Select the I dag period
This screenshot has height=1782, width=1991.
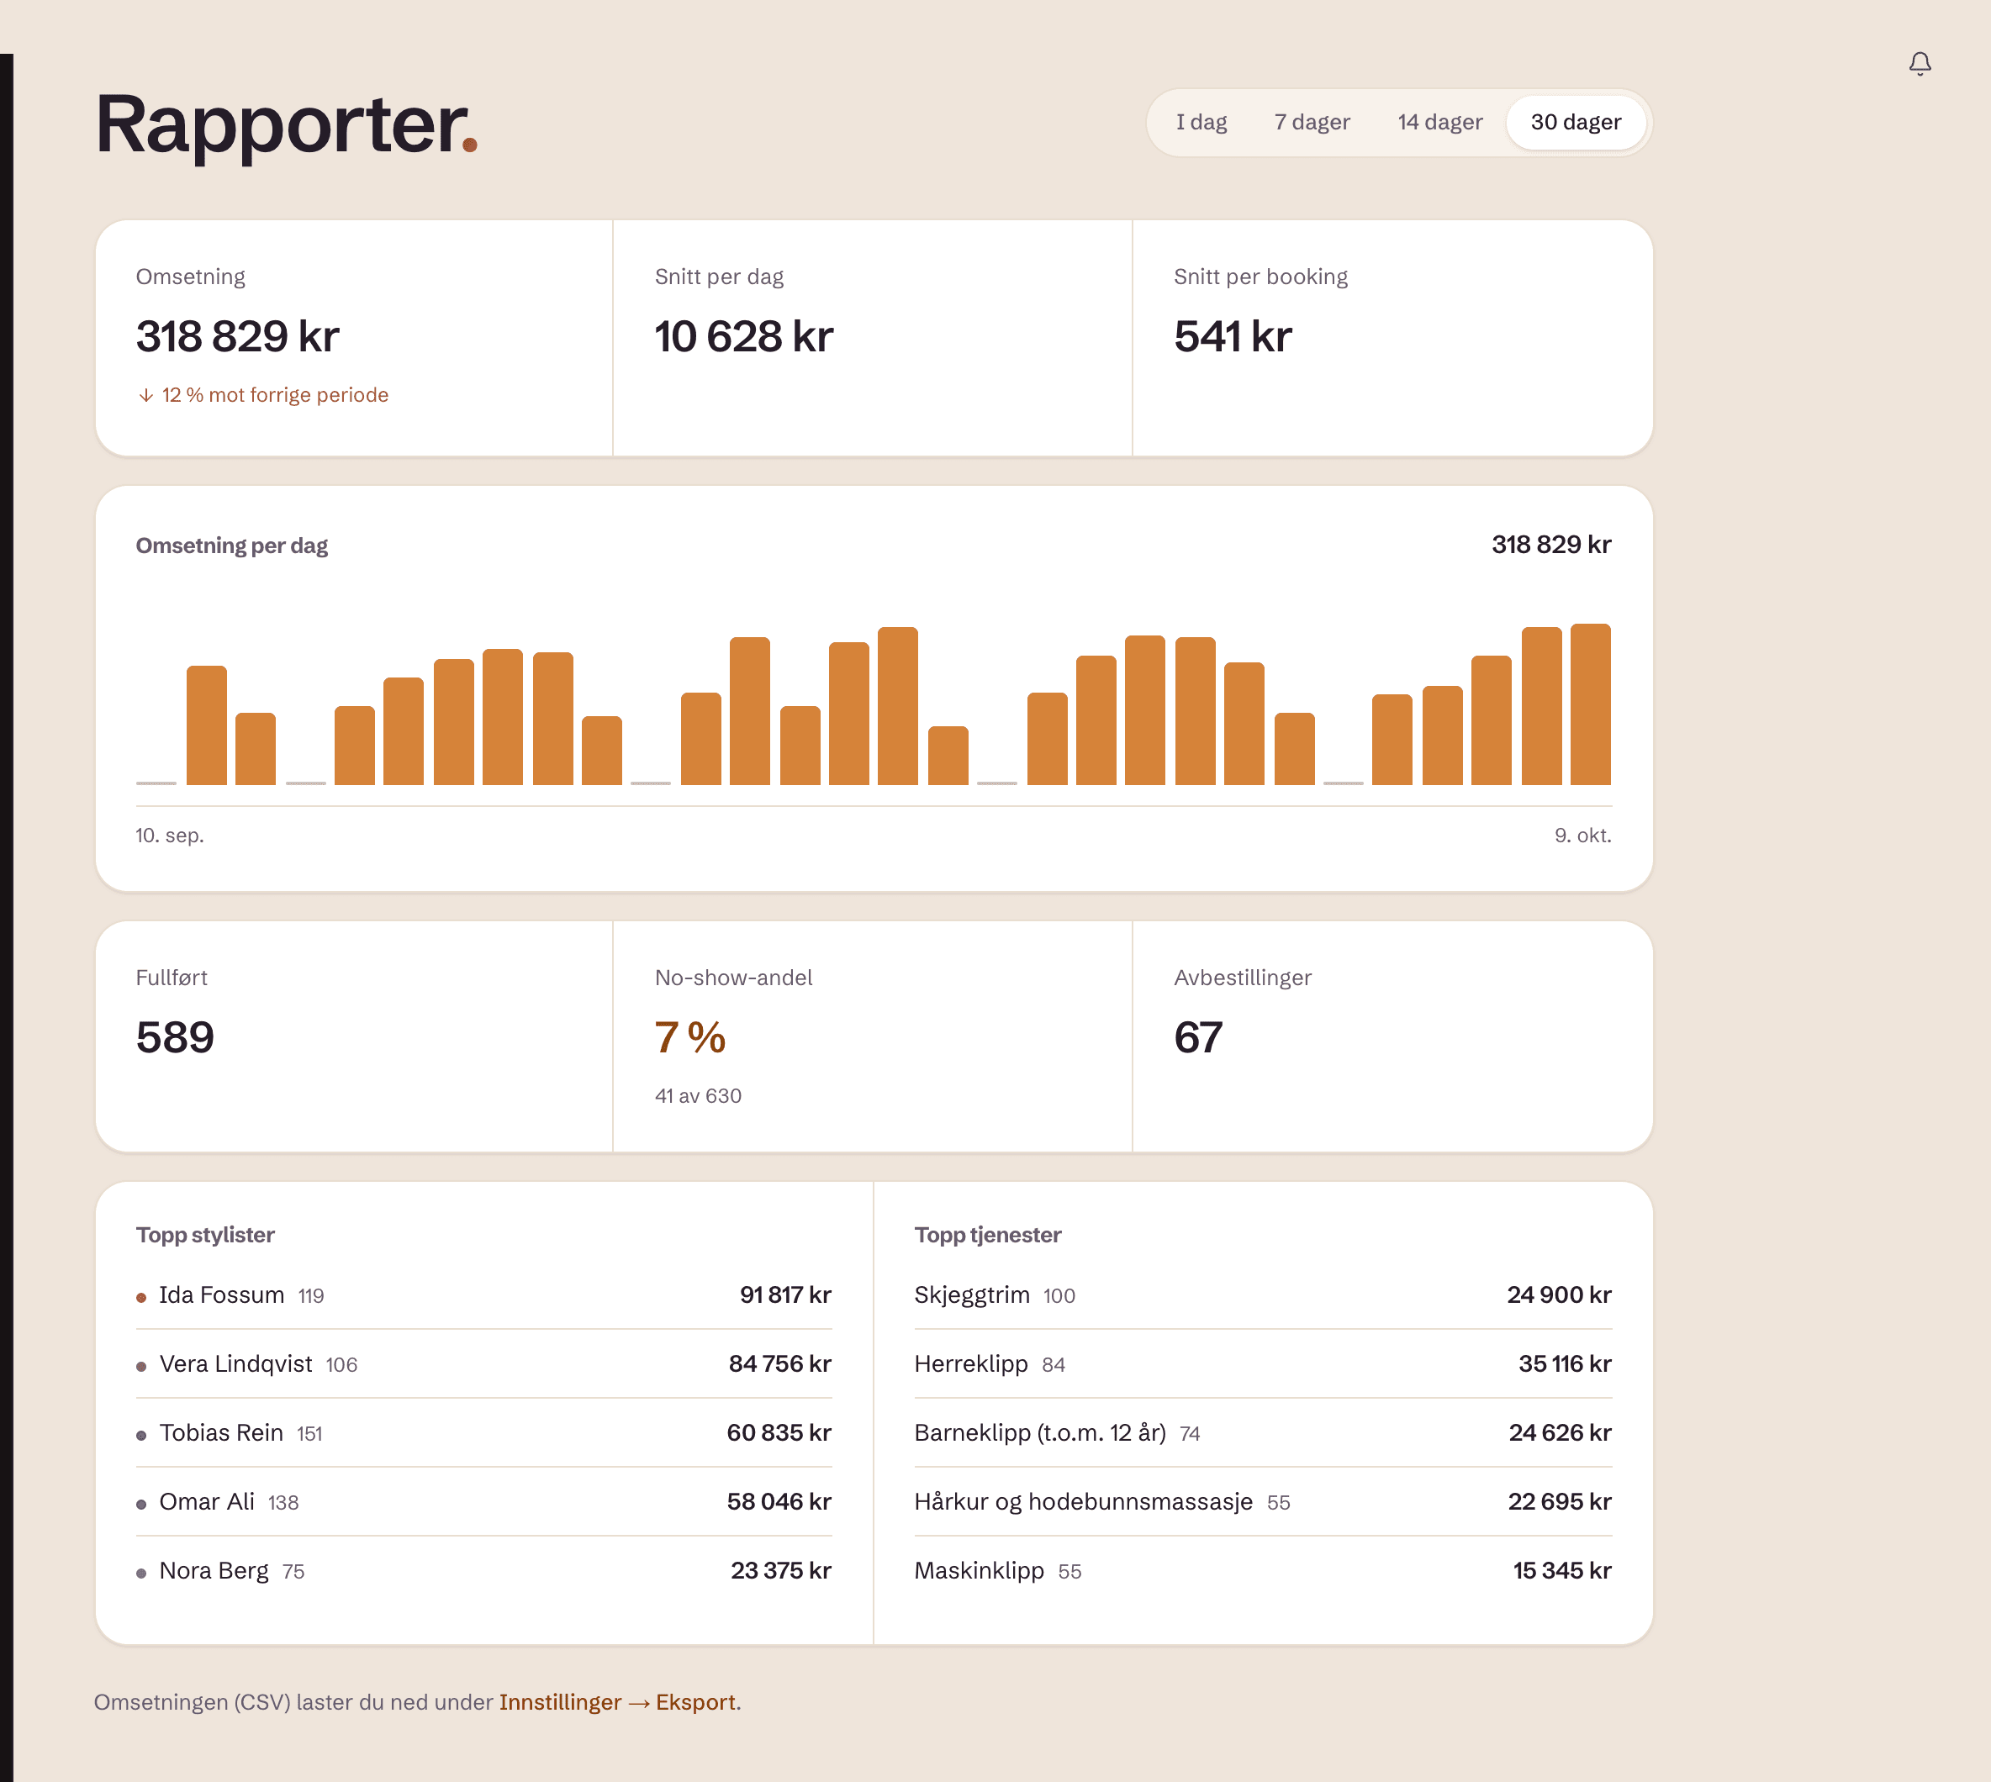click(x=1201, y=123)
